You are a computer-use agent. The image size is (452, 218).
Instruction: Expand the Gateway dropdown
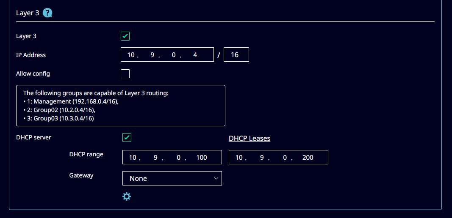point(172,178)
